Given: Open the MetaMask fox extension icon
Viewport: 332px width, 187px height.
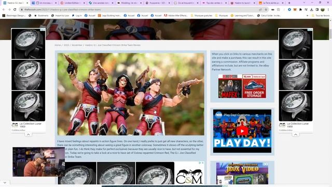Looking at the screenshot, I should pos(295,9).
